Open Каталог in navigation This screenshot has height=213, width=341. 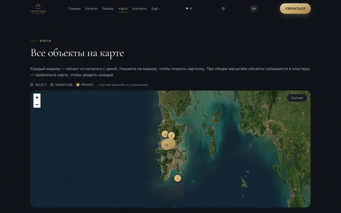(x=91, y=9)
